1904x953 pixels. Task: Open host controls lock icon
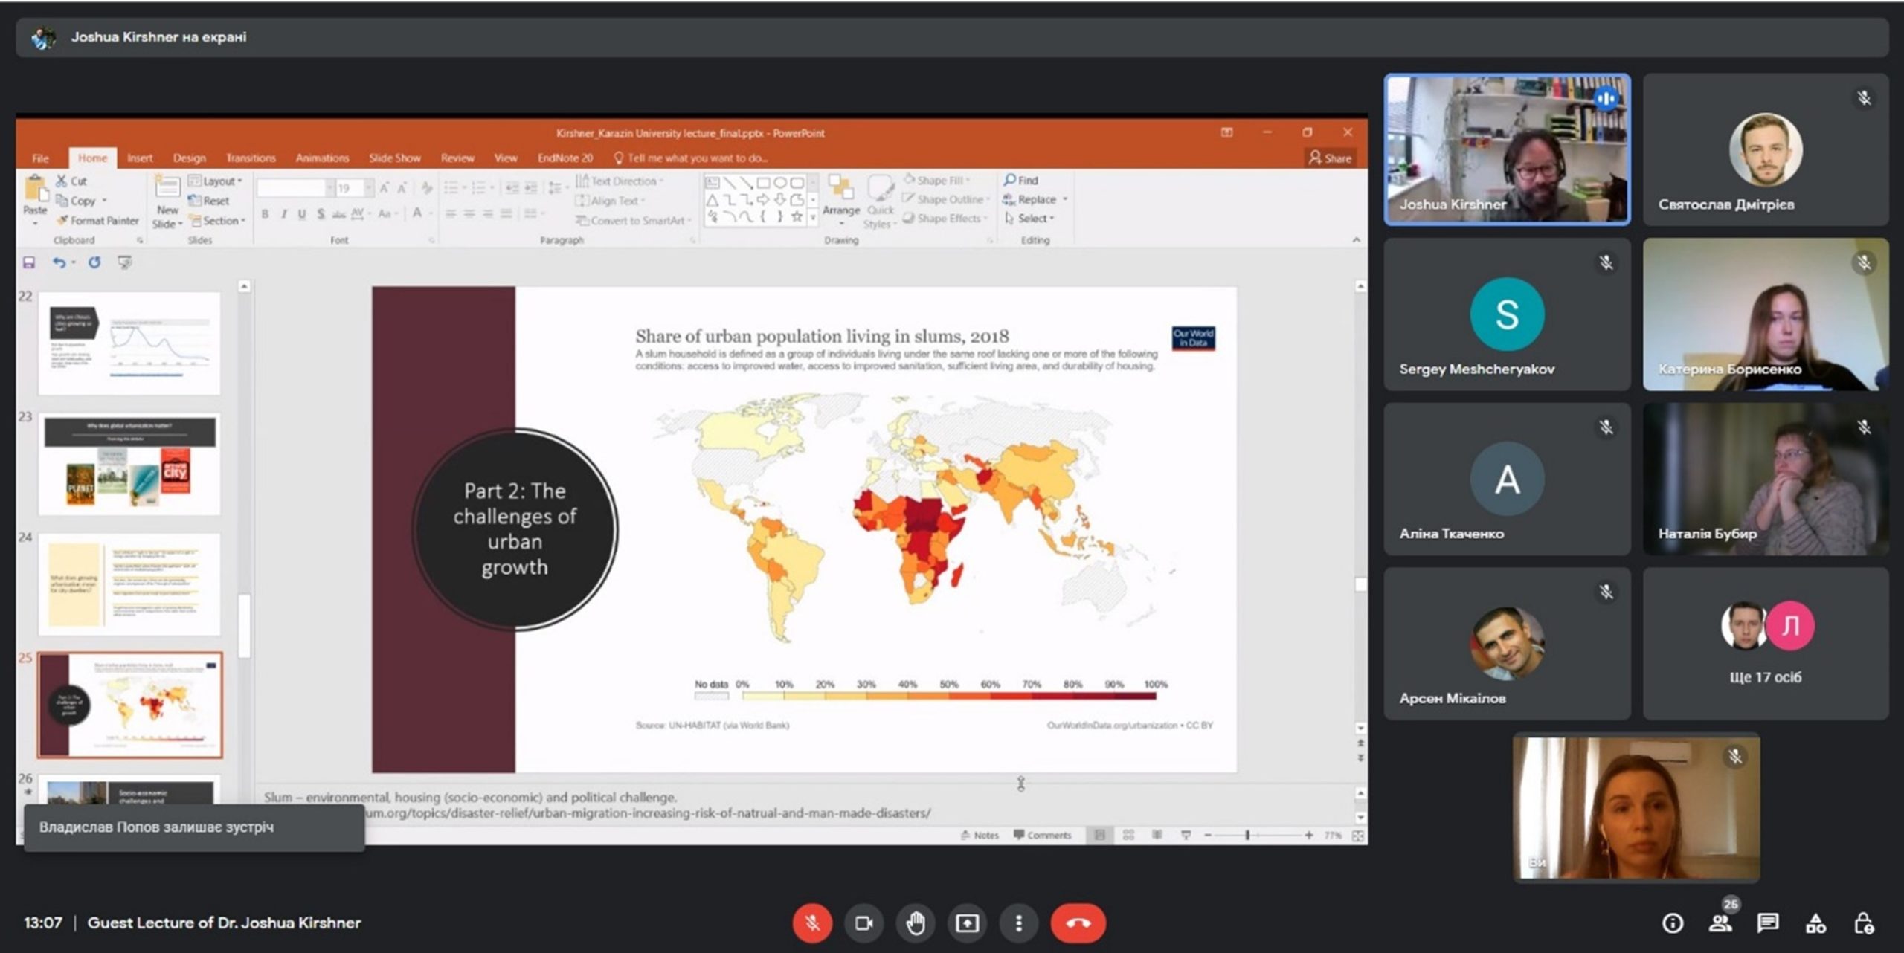click(1863, 923)
